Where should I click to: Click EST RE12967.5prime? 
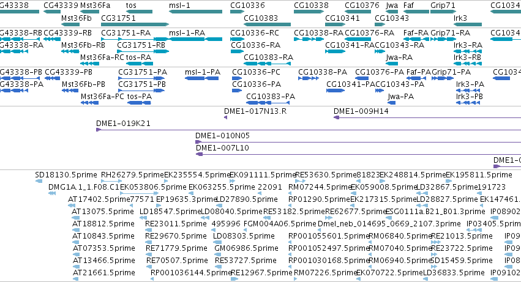261,273
